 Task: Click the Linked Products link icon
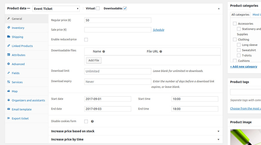9,46
